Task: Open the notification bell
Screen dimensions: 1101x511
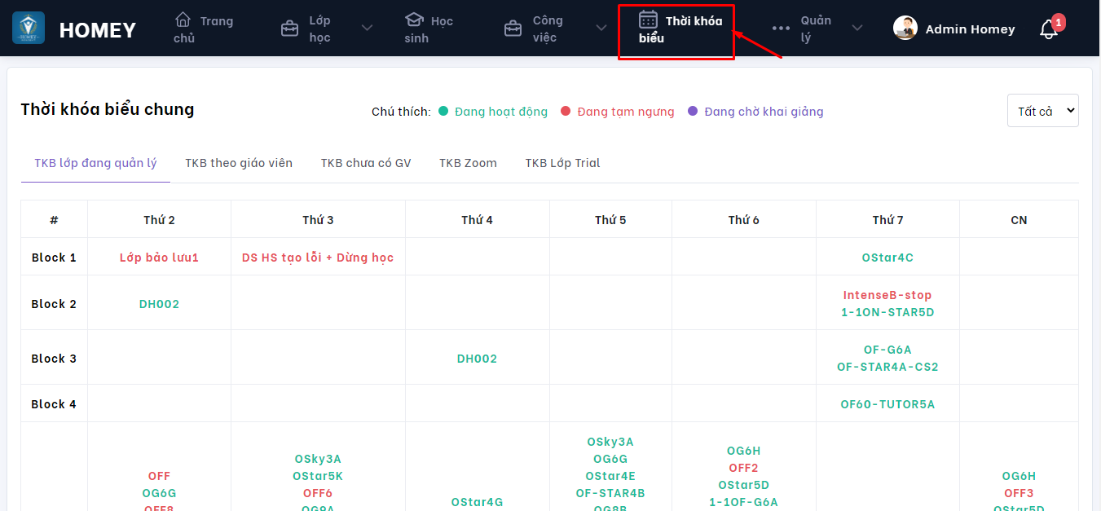Action: point(1049,29)
